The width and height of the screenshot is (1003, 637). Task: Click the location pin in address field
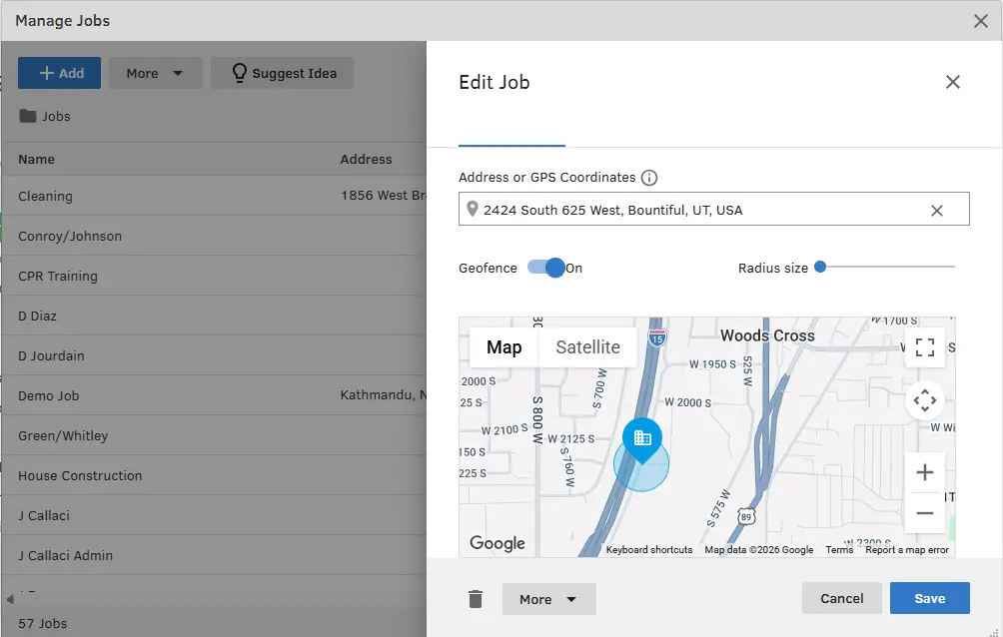point(473,209)
